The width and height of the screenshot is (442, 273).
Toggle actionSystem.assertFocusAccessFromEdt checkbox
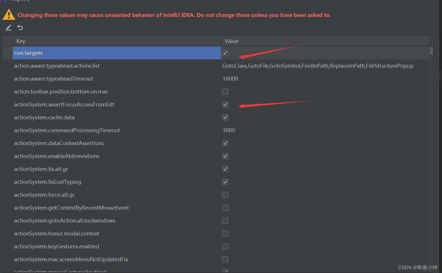pos(225,104)
